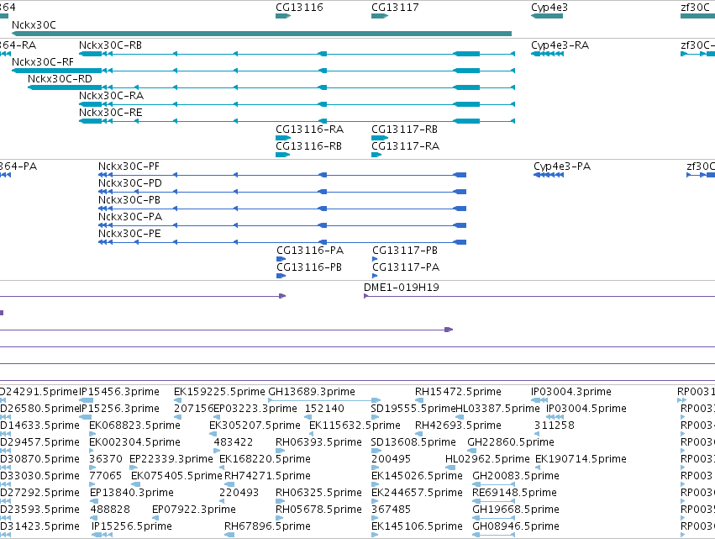
Task: Open the Nckx30C-RF transcript label
Action: (x=43, y=62)
